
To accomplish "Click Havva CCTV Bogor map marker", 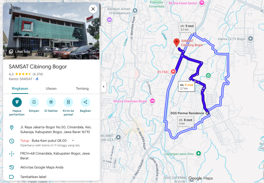I will (251, 39).
